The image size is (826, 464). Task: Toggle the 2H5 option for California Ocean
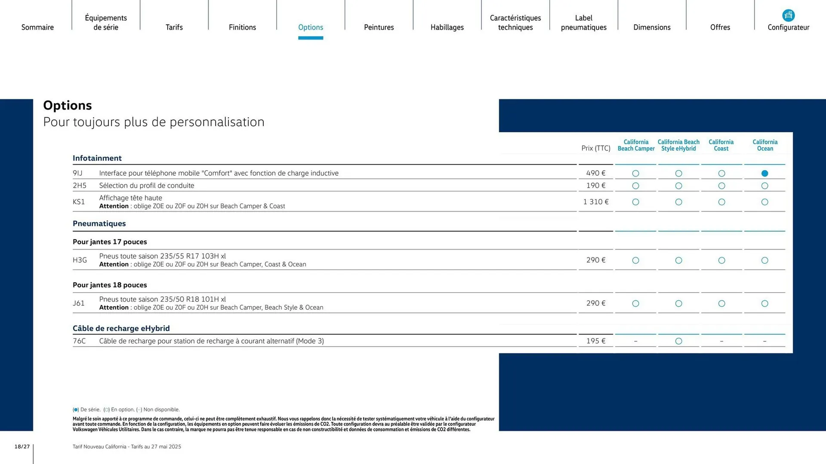(x=764, y=186)
